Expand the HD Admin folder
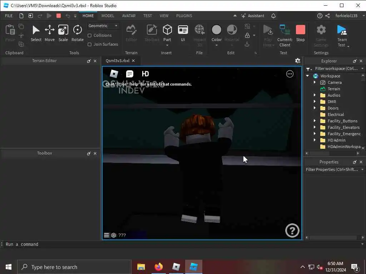Viewport: 366px width, 274px height. pyautogui.click(x=315, y=140)
